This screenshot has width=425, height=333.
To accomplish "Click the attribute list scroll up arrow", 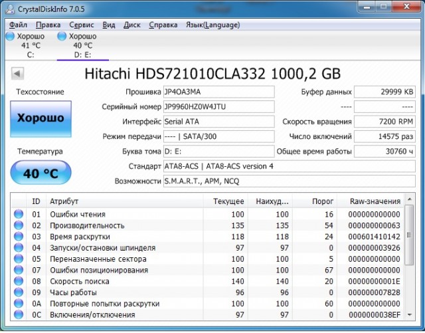I will click(409, 199).
